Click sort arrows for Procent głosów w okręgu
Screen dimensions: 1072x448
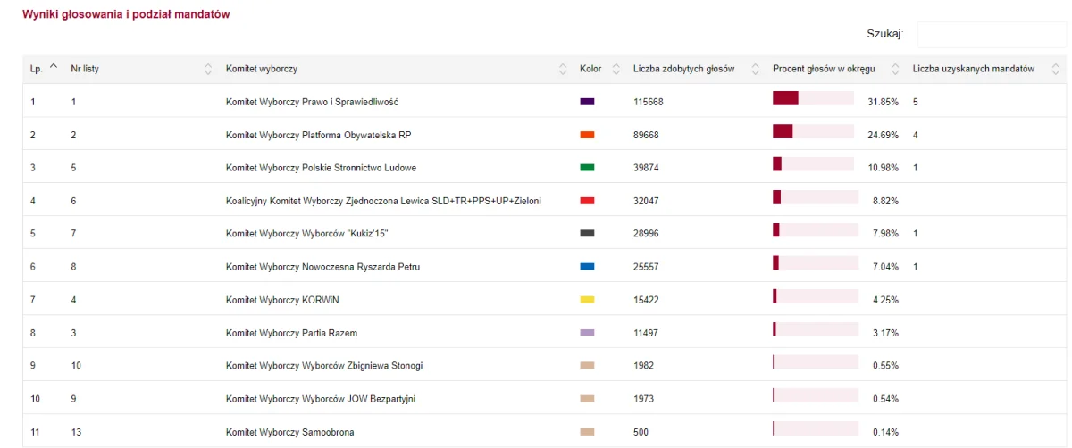(x=896, y=69)
